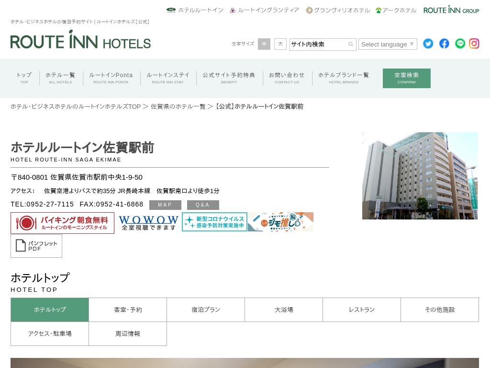Go to トップ in navigation bar

(x=24, y=78)
